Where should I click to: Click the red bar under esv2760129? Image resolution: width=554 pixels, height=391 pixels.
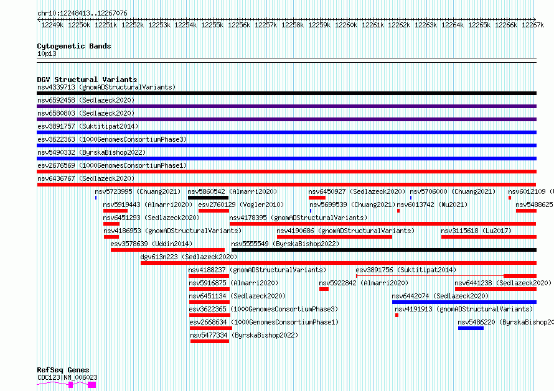click(x=214, y=211)
